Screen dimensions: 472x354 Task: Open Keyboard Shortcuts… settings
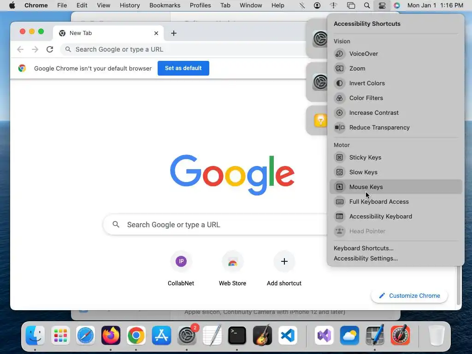point(363,248)
